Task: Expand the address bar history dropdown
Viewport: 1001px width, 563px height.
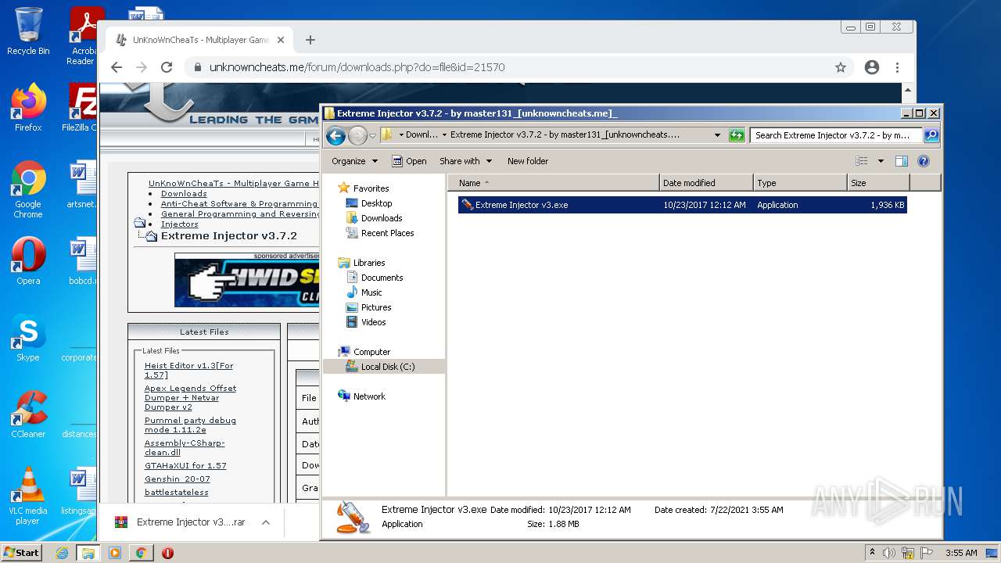Action: click(x=717, y=135)
